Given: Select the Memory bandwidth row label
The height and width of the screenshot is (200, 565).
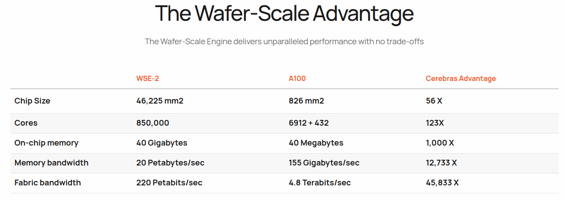Looking at the screenshot, I should (x=51, y=163).
